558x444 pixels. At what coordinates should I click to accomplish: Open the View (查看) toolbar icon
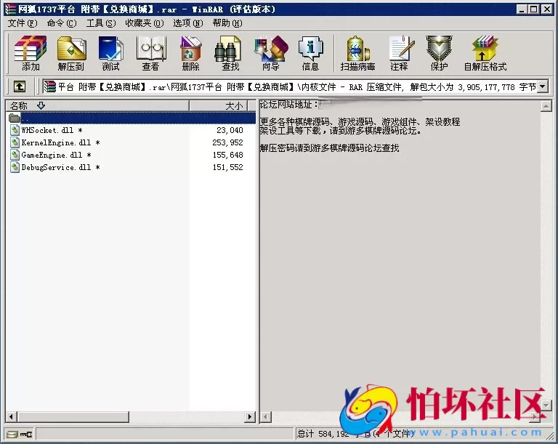(x=151, y=53)
